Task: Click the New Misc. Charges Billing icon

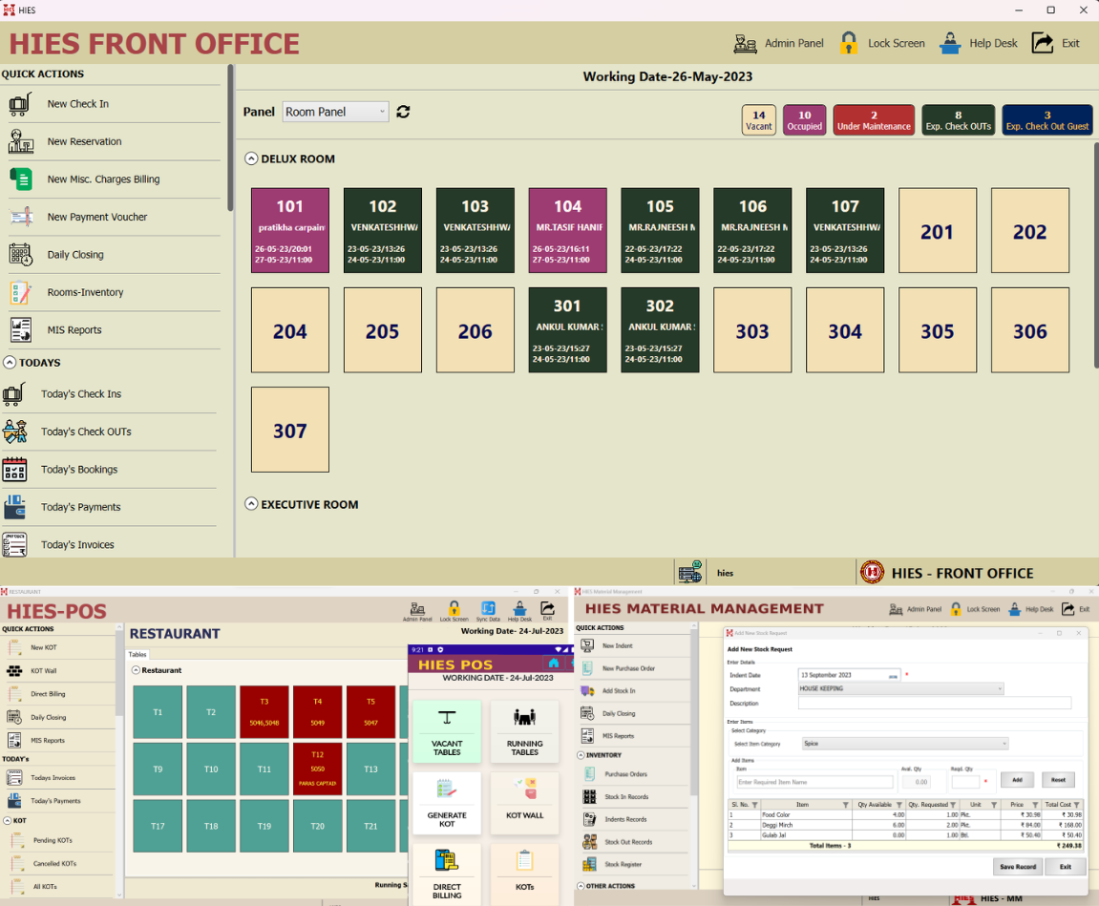Action: coord(20,179)
